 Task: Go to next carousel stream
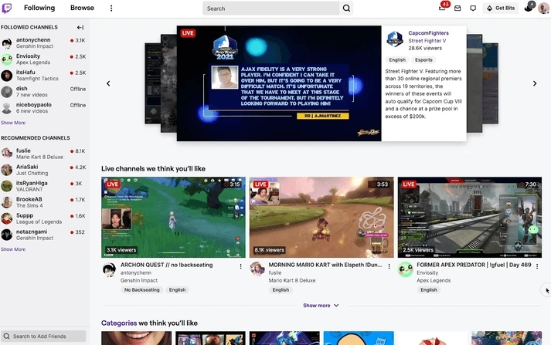535,83
